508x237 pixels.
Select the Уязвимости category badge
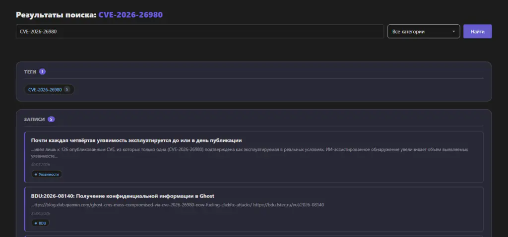(x=47, y=174)
